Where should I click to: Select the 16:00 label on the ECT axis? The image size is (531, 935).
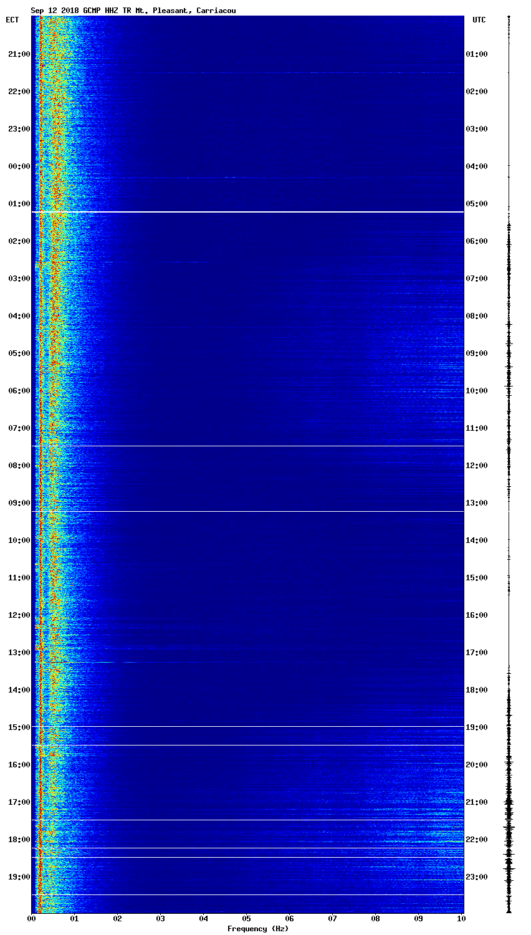(x=19, y=765)
